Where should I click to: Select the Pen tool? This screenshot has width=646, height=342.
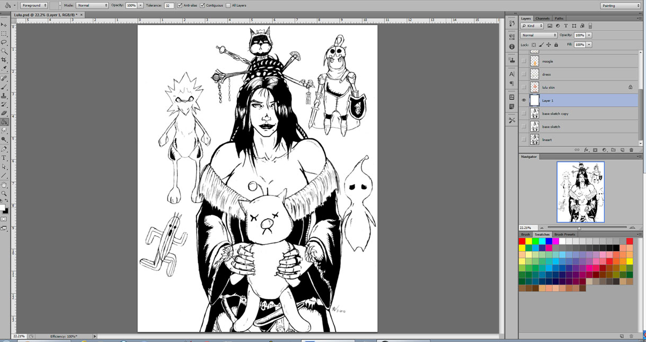(4, 149)
